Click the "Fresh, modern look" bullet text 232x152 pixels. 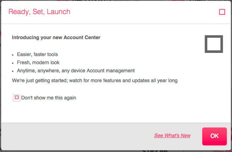[x=37, y=62]
